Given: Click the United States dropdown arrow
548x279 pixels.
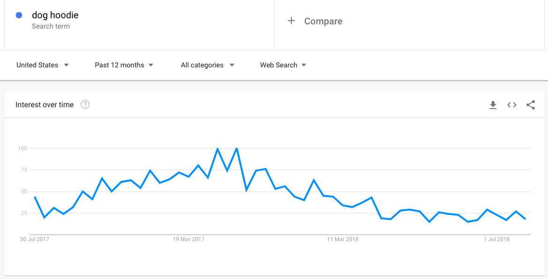Looking at the screenshot, I should coord(66,65).
